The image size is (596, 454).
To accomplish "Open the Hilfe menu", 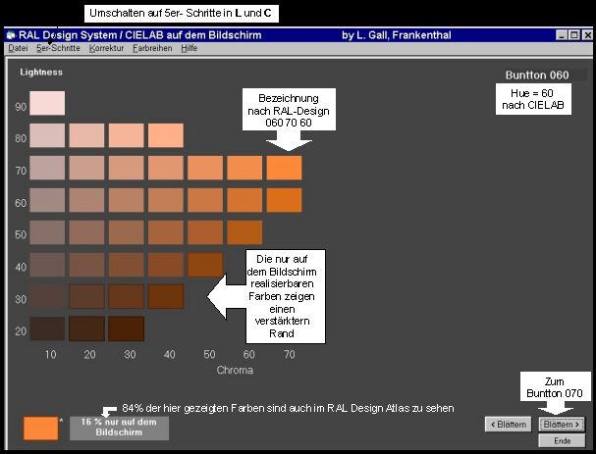I will pos(190,48).
